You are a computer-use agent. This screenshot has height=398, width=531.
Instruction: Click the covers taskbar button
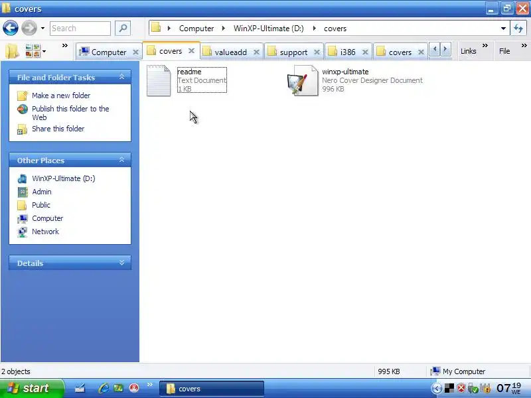(x=212, y=389)
